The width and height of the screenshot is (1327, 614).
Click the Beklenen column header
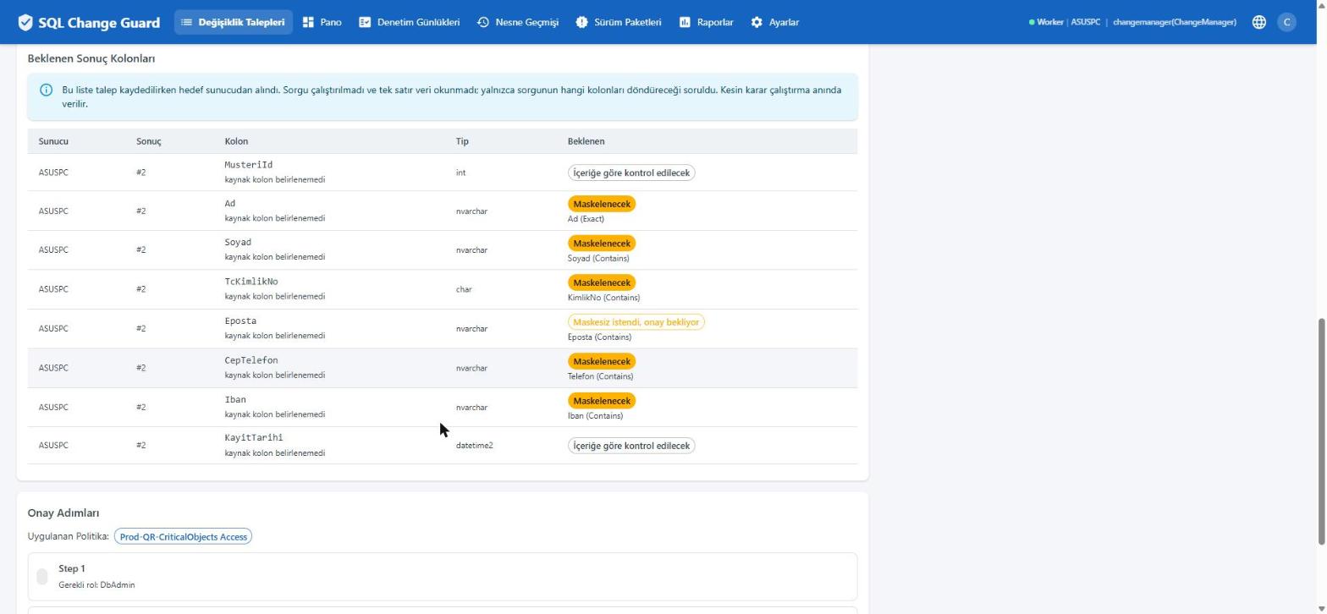click(586, 141)
